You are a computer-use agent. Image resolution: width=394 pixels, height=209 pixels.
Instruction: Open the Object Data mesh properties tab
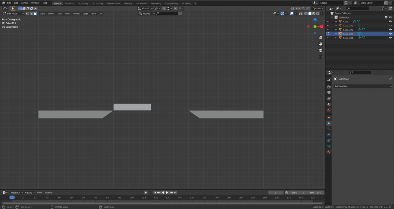point(329,146)
